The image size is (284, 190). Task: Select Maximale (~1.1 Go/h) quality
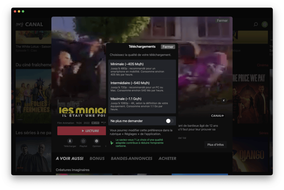pyautogui.click(x=142, y=104)
